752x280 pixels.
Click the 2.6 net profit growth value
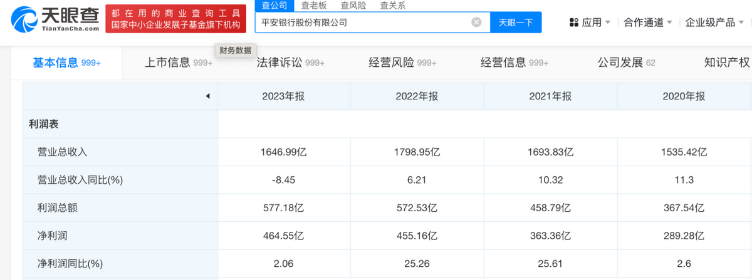684,264
